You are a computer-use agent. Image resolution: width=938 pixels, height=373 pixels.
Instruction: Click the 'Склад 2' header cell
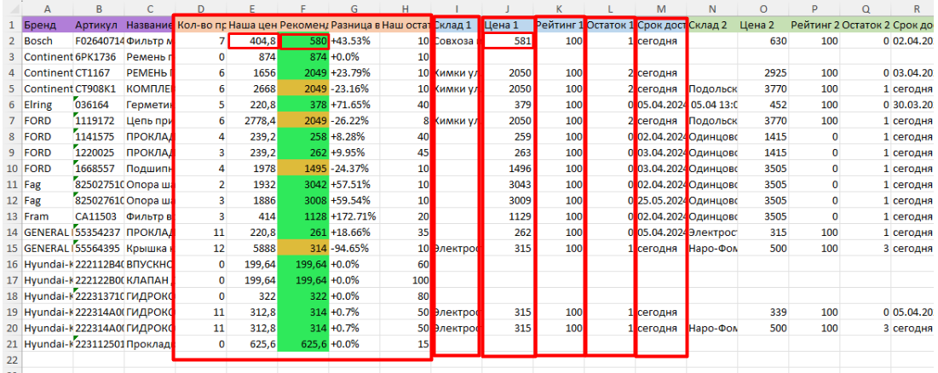click(712, 25)
